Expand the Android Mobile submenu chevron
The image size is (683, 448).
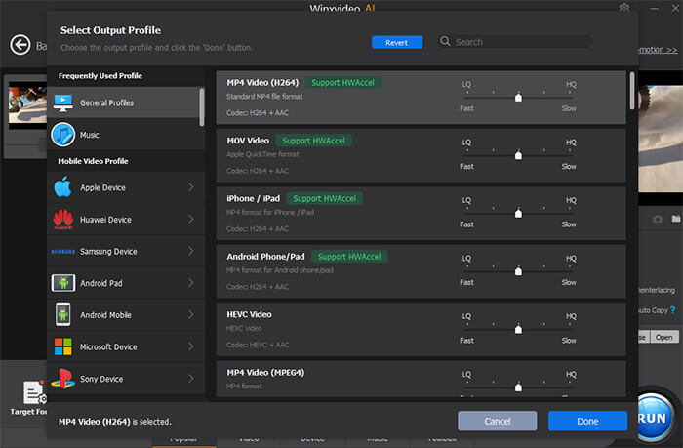coord(191,314)
